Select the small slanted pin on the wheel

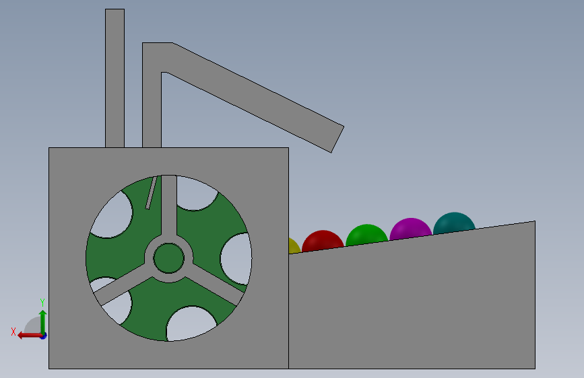click(151, 193)
